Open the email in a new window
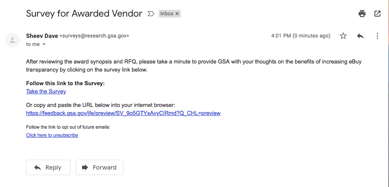Image resolution: width=389 pixels, height=187 pixels. point(377,14)
